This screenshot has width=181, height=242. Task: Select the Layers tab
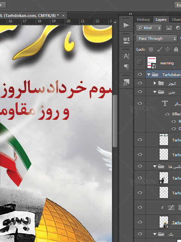click(x=161, y=20)
